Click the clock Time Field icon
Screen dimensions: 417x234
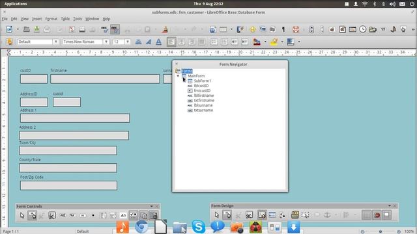point(363,29)
